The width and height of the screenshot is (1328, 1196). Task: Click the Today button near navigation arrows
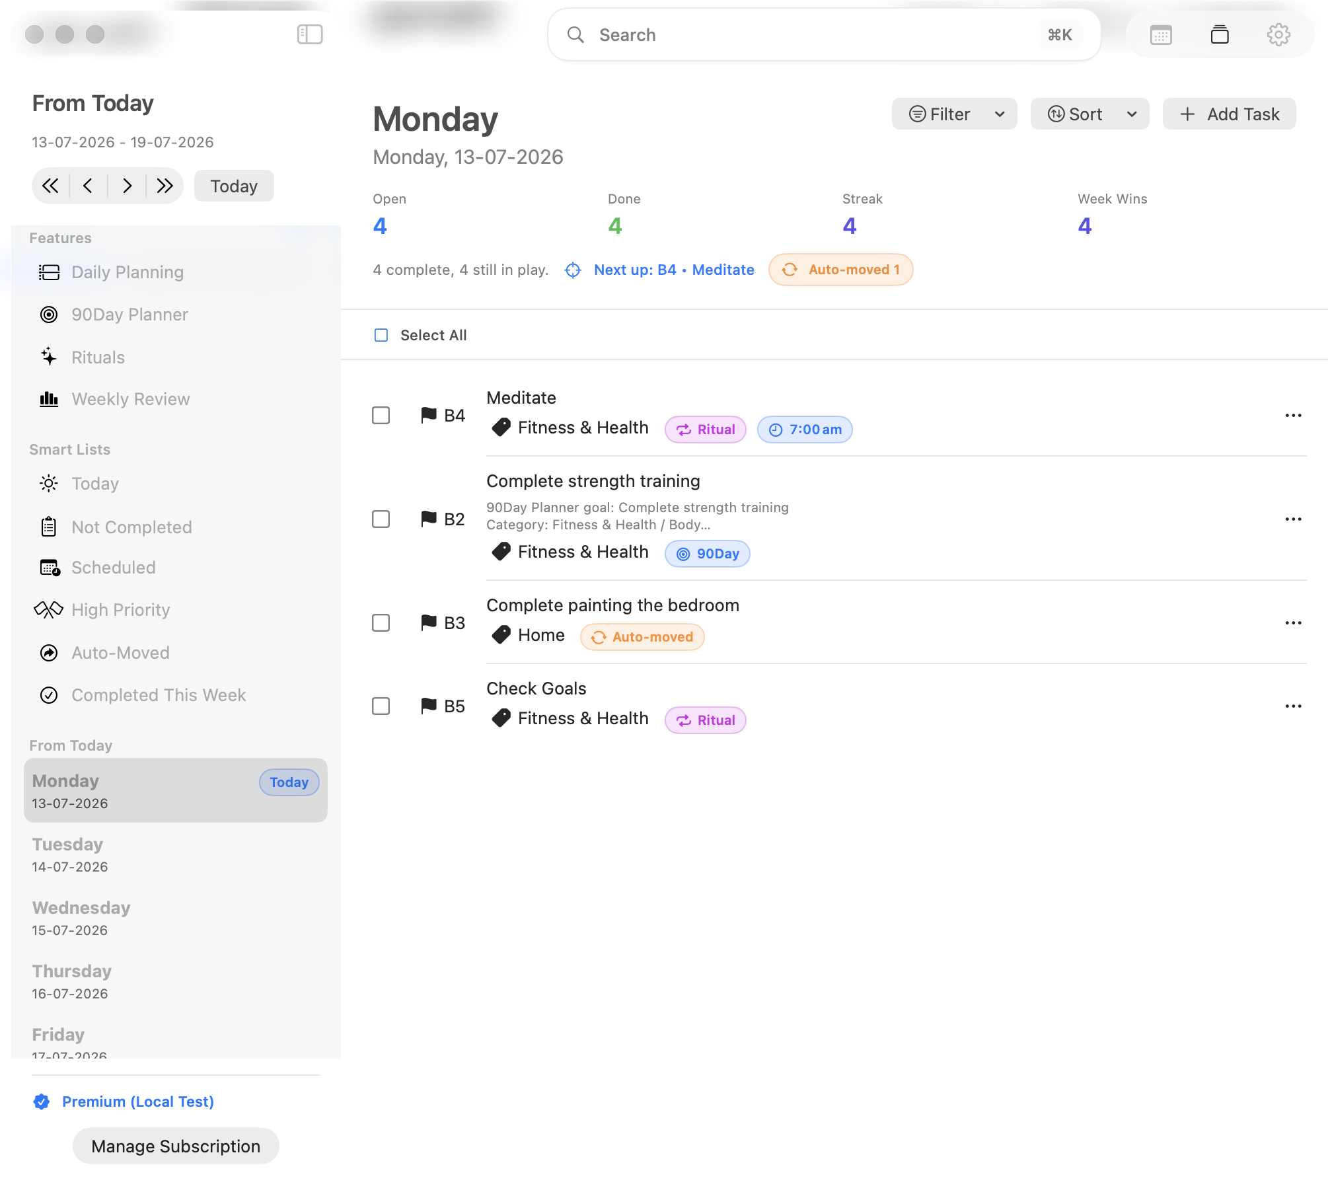234,186
